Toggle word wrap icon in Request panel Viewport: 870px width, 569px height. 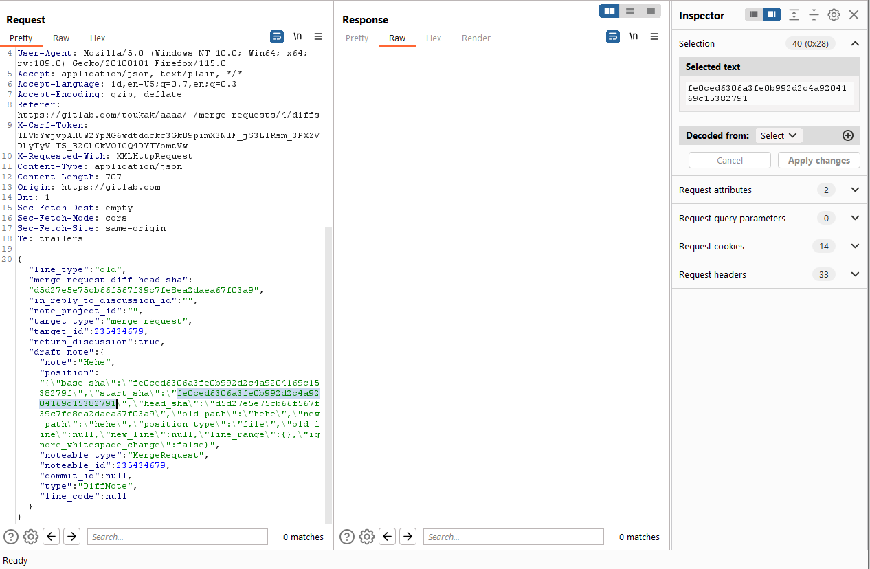[276, 36]
